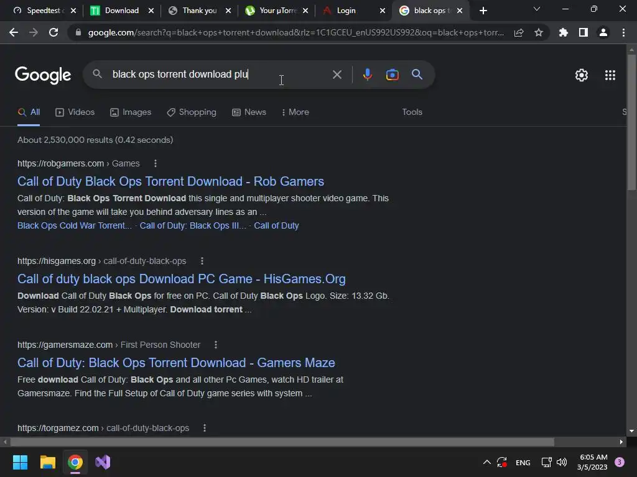The image size is (637, 477).
Task: Open the clock showing 6:05 AM
Action: click(592, 462)
